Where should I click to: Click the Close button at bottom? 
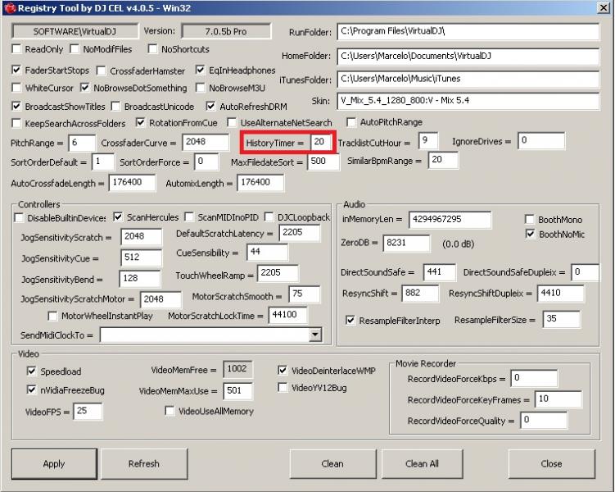pyautogui.click(x=551, y=464)
